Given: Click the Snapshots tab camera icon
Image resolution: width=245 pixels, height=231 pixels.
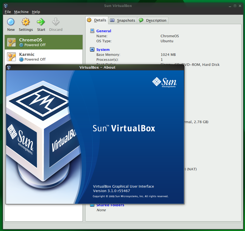Looking at the screenshot, I should [112, 20].
